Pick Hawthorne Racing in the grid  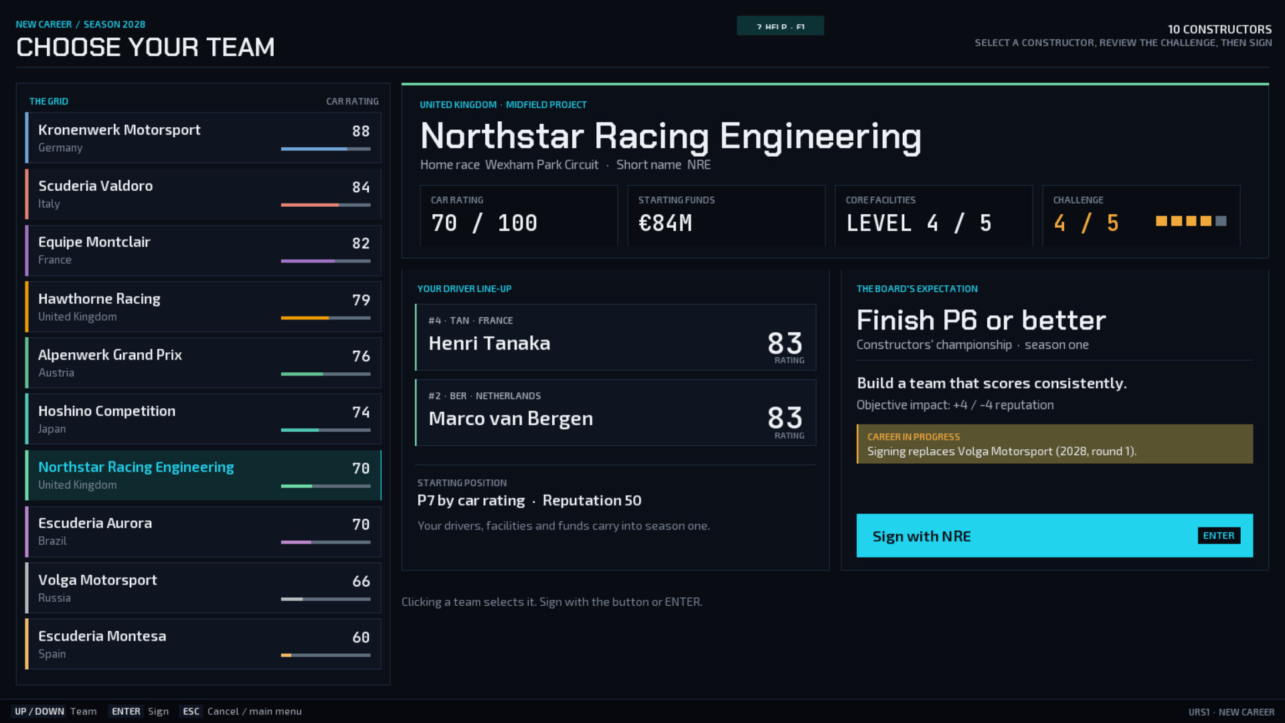(x=203, y=307)
